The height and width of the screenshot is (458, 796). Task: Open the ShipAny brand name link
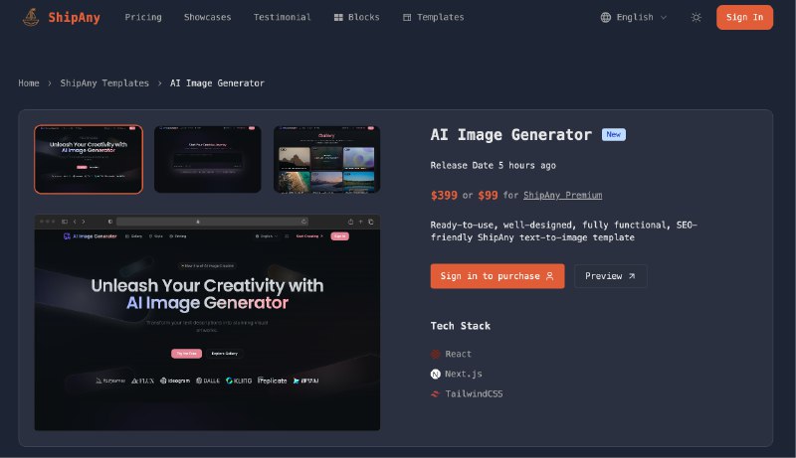(74, 18)
